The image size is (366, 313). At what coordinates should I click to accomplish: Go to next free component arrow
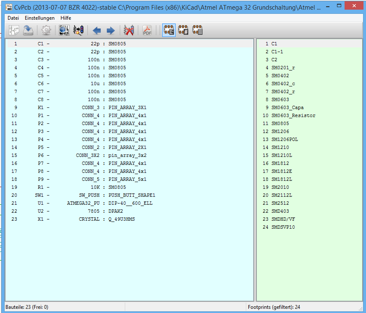(x=111, y=30)
